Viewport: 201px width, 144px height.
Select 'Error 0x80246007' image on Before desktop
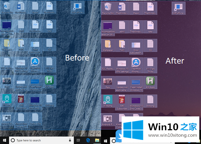click(35, 46)
